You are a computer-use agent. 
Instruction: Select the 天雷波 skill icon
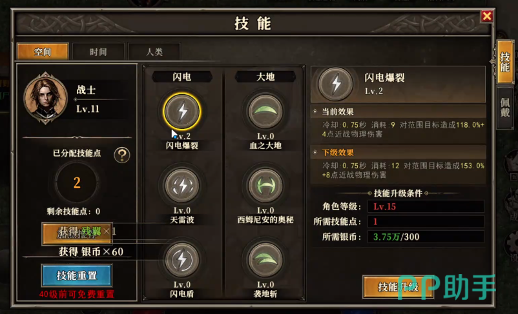pos(182,185)
